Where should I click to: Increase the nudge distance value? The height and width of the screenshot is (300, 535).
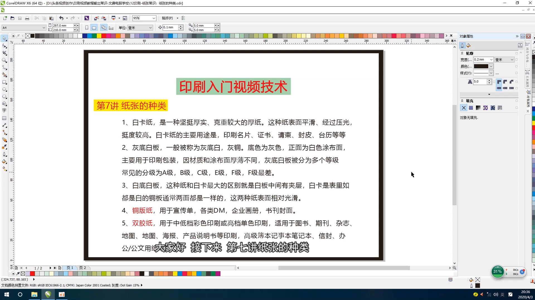pyautogui.click(x=181, y=26)
